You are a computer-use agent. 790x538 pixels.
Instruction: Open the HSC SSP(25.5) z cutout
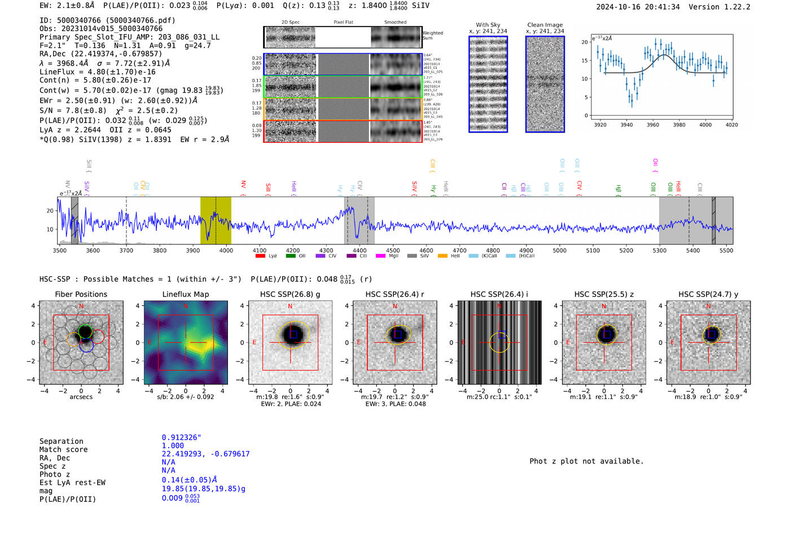tap(604, 343)
